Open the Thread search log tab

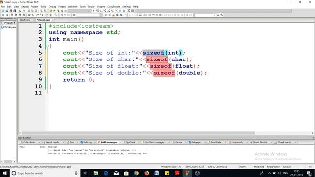pos(284,142)
